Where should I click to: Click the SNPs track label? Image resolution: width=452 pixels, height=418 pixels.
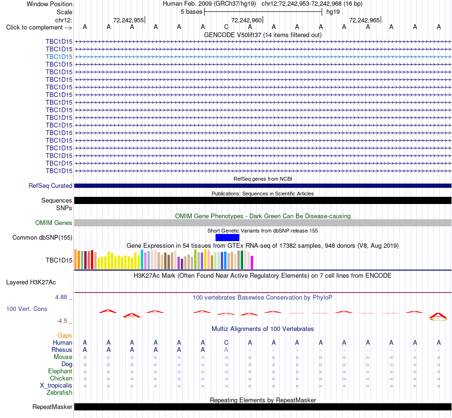pos(64,208)
